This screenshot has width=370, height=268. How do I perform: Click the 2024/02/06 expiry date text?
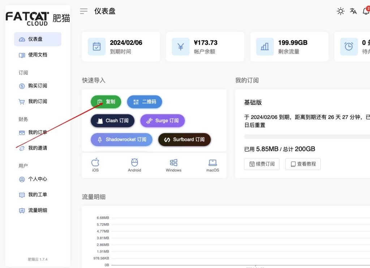126,43
